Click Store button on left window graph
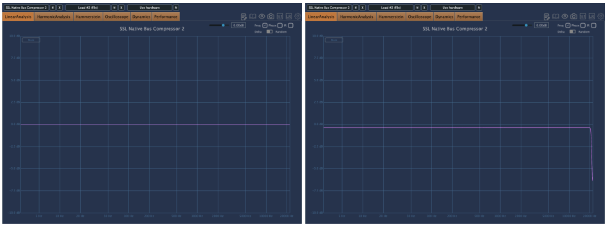Viewport: 608px width, 226px height. 31,40
